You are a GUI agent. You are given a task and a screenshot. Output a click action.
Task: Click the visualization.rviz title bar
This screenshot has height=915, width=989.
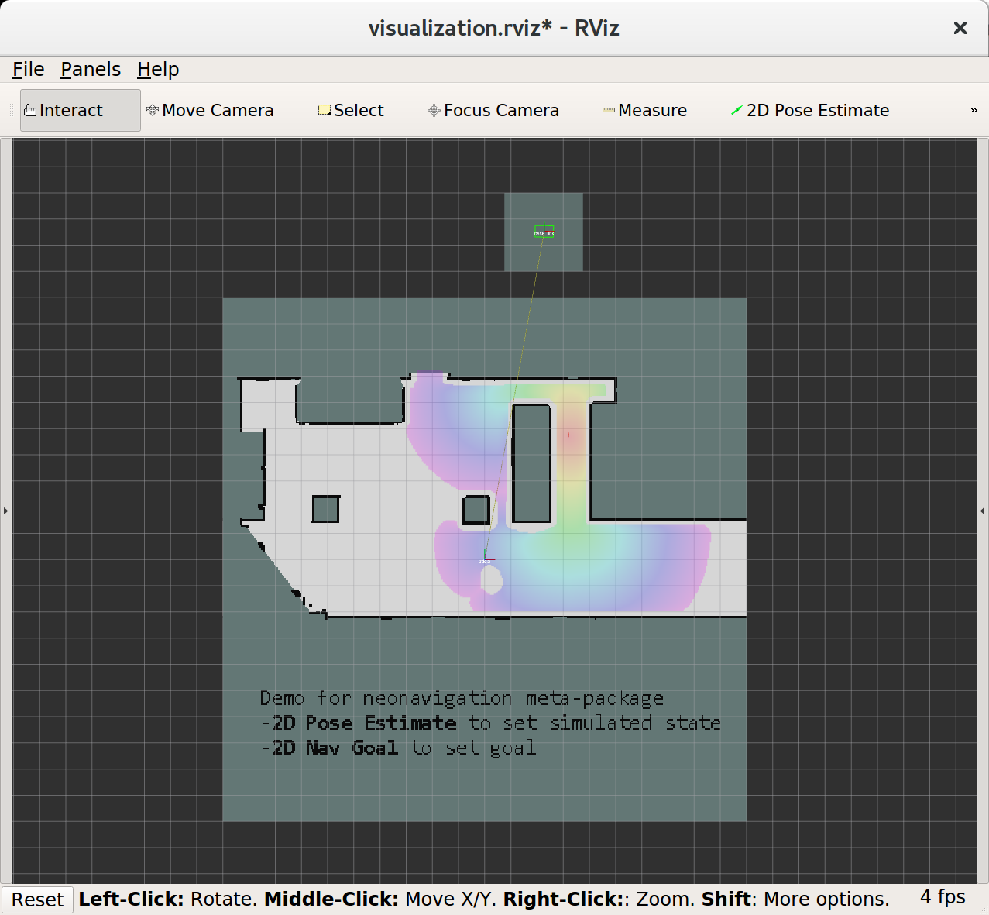pos(493,28)
